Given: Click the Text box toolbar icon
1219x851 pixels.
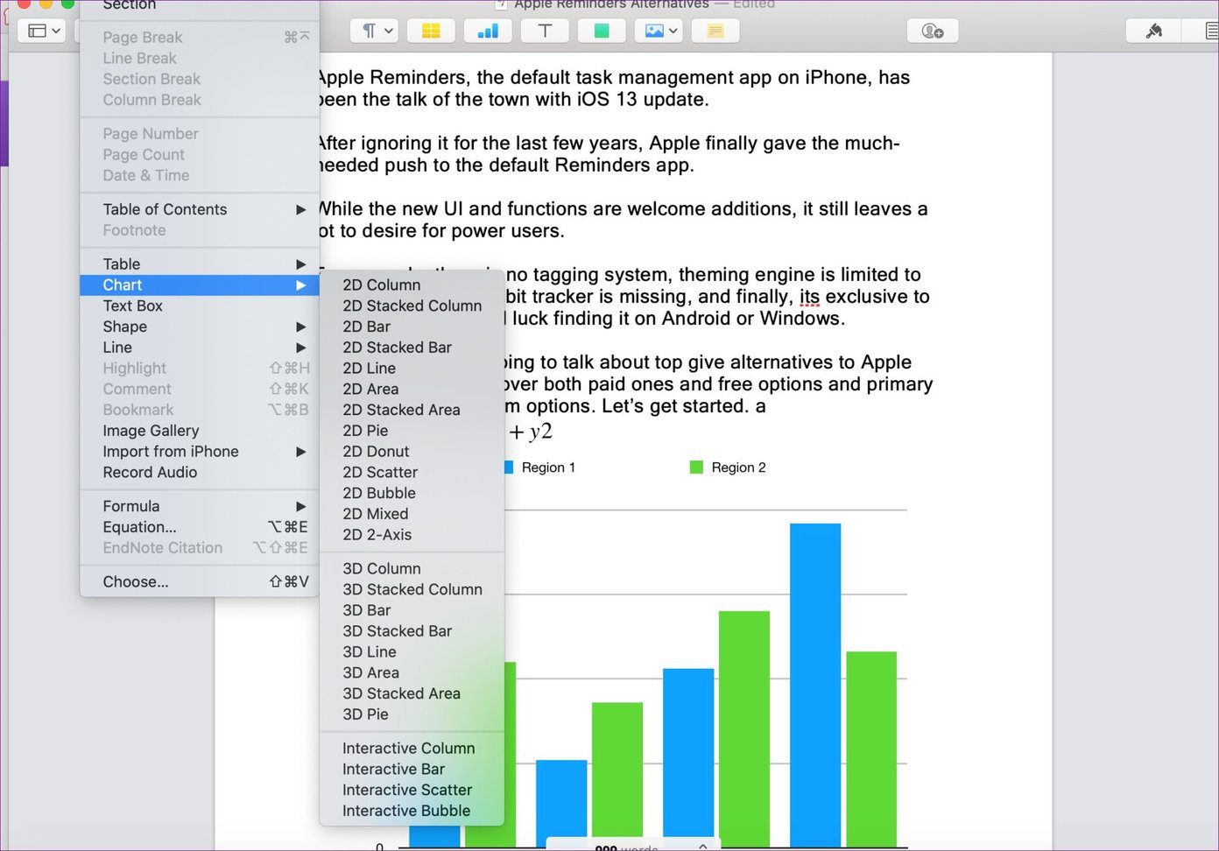Looking at the screenshot, I should 545,31.
